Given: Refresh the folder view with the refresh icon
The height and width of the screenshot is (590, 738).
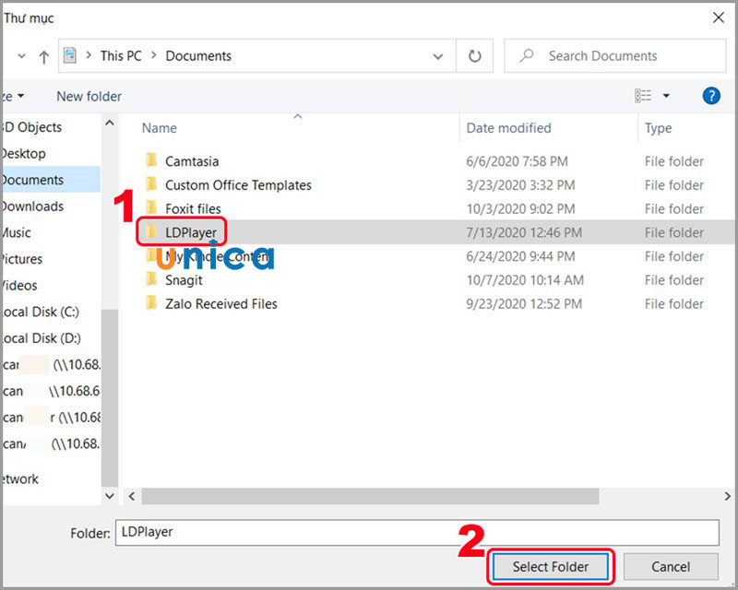Looking at the screenshot, I should pos(474,55).
